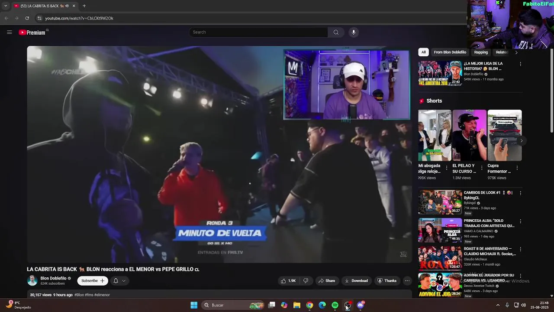Select the All filter chip
The image size is (554, 312).
point(424,52)
